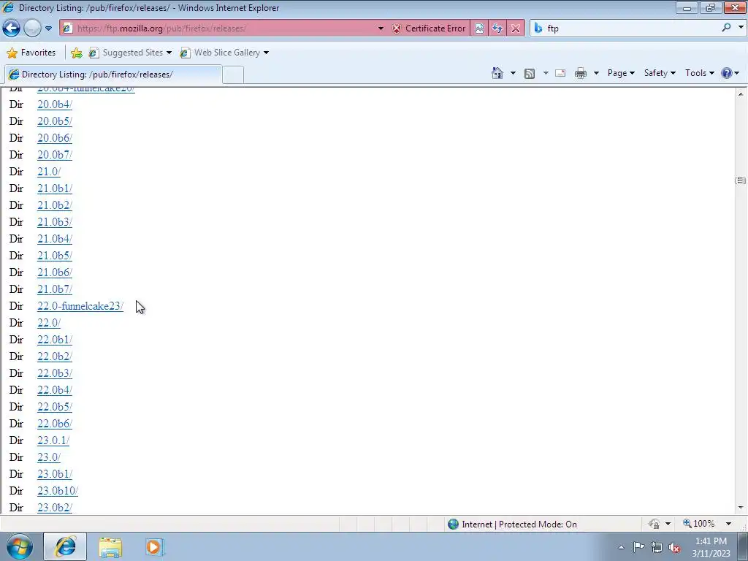Open the 22.0-funnelcake23/ directory link
748x561 pixels.
click(80, 306)
